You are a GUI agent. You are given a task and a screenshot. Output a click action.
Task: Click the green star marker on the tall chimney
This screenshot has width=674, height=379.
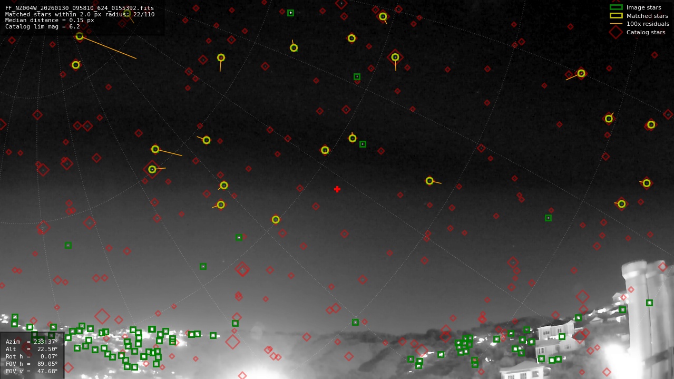coord(649,303)
